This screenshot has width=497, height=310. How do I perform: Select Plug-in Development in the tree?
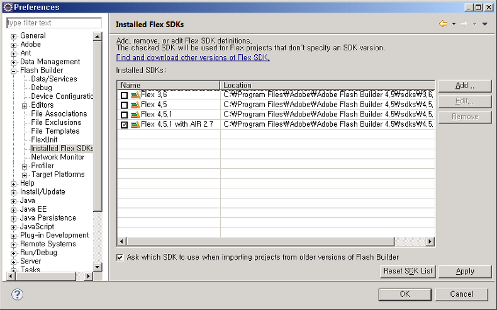(55, 235)
